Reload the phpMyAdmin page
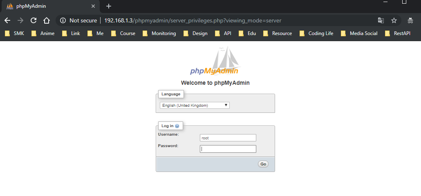 tap(34, 20)
